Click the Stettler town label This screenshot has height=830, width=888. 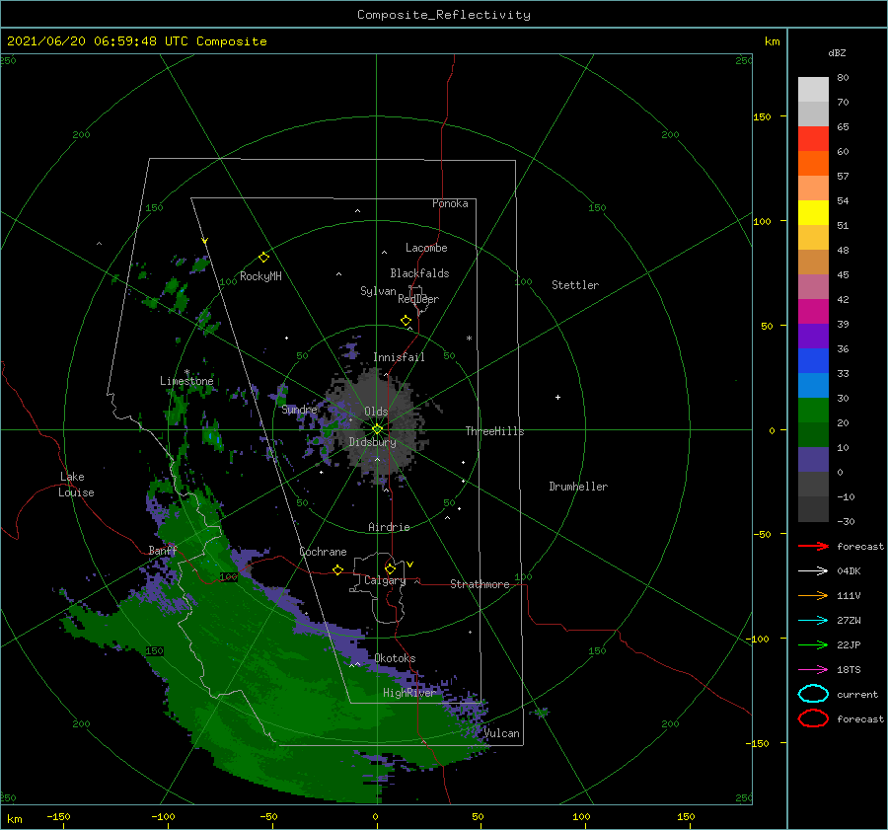coord(575,285)
